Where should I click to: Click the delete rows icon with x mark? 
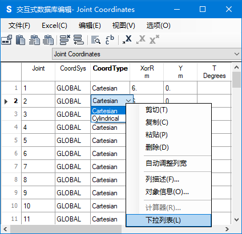coord(64,40)
